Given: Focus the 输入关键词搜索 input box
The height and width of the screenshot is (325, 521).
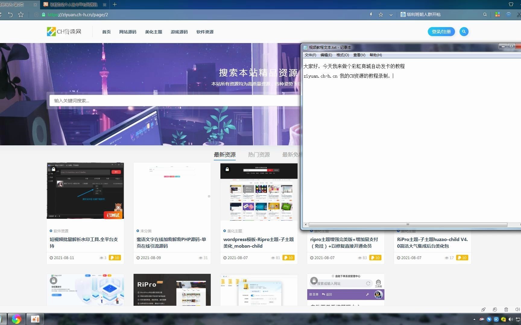Looking at the screenshot, I should (x=175, y=101).
